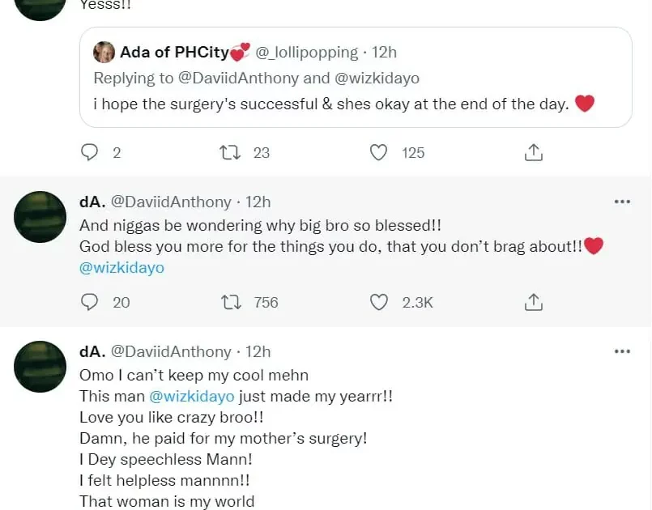
Task: Open more options on 'big bro' tweet
Action: coord(622,202)
